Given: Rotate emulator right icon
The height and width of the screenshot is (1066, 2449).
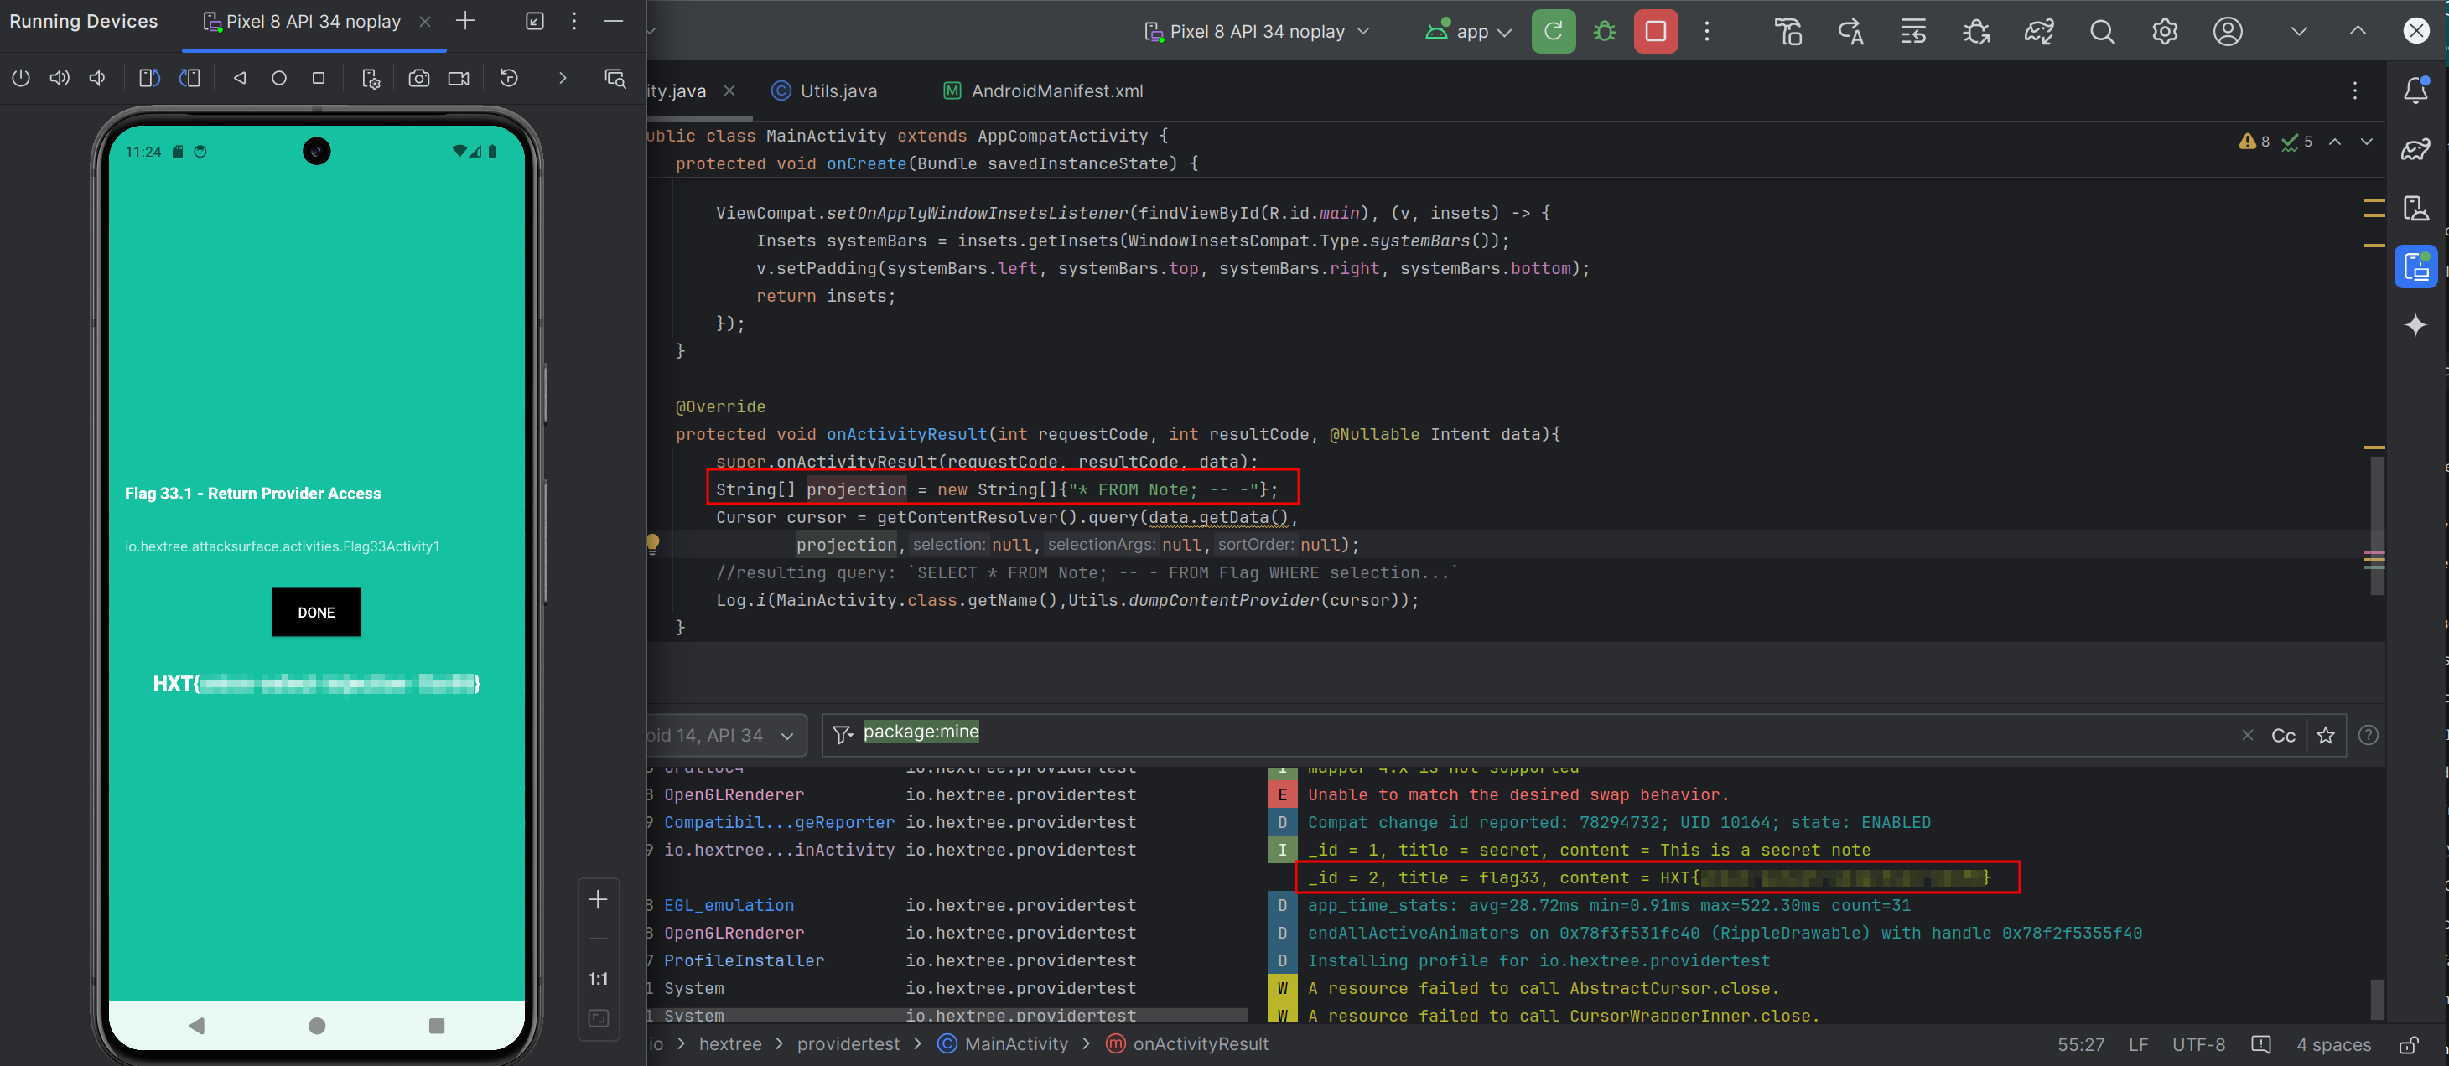Looking at the screenshot, I should 190,78.
